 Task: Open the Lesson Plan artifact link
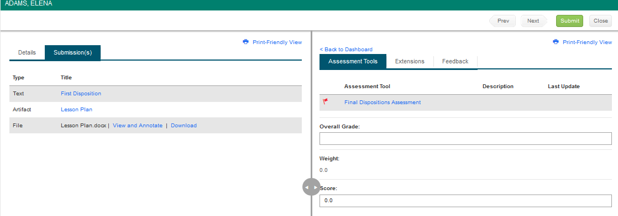76,110
